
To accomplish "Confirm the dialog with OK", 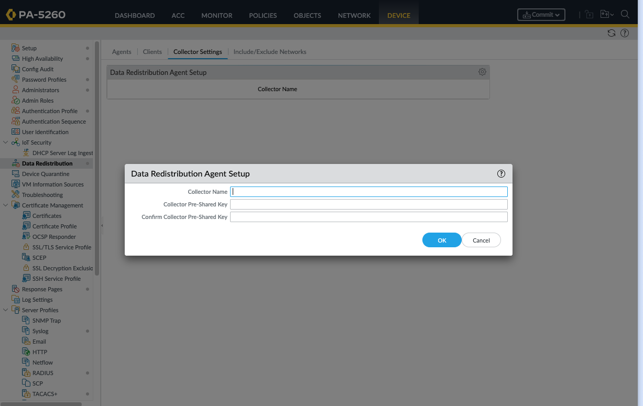I will (442, 240).
